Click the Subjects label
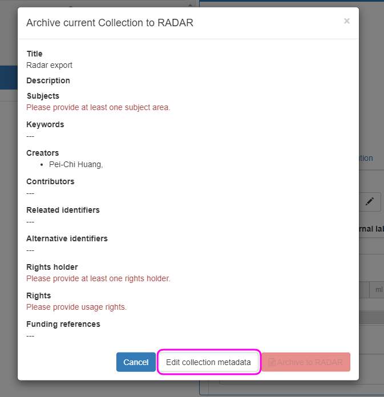 pyautogui.click(x=43, y=96)
